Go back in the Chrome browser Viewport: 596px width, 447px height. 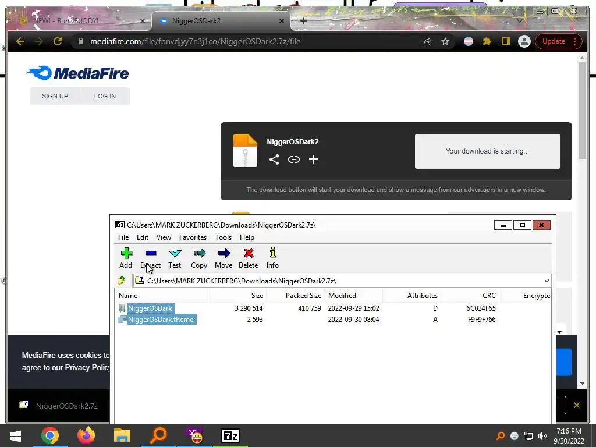[x=20, y=41]
